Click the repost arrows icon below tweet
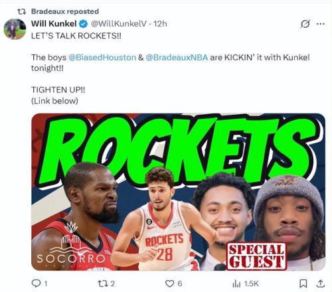The height and width of the screenshot is (292, 332). coord(103,283)
